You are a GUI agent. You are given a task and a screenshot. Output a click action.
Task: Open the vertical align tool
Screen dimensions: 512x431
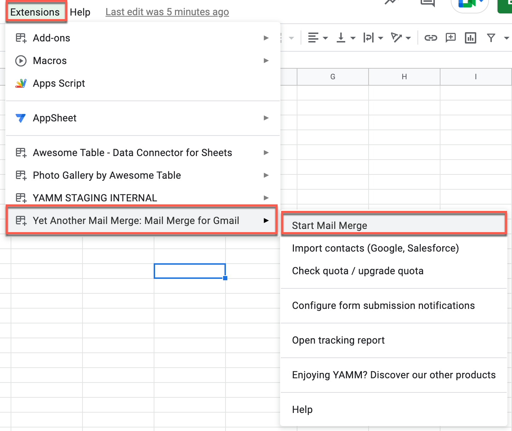click(x=345, y=38)
